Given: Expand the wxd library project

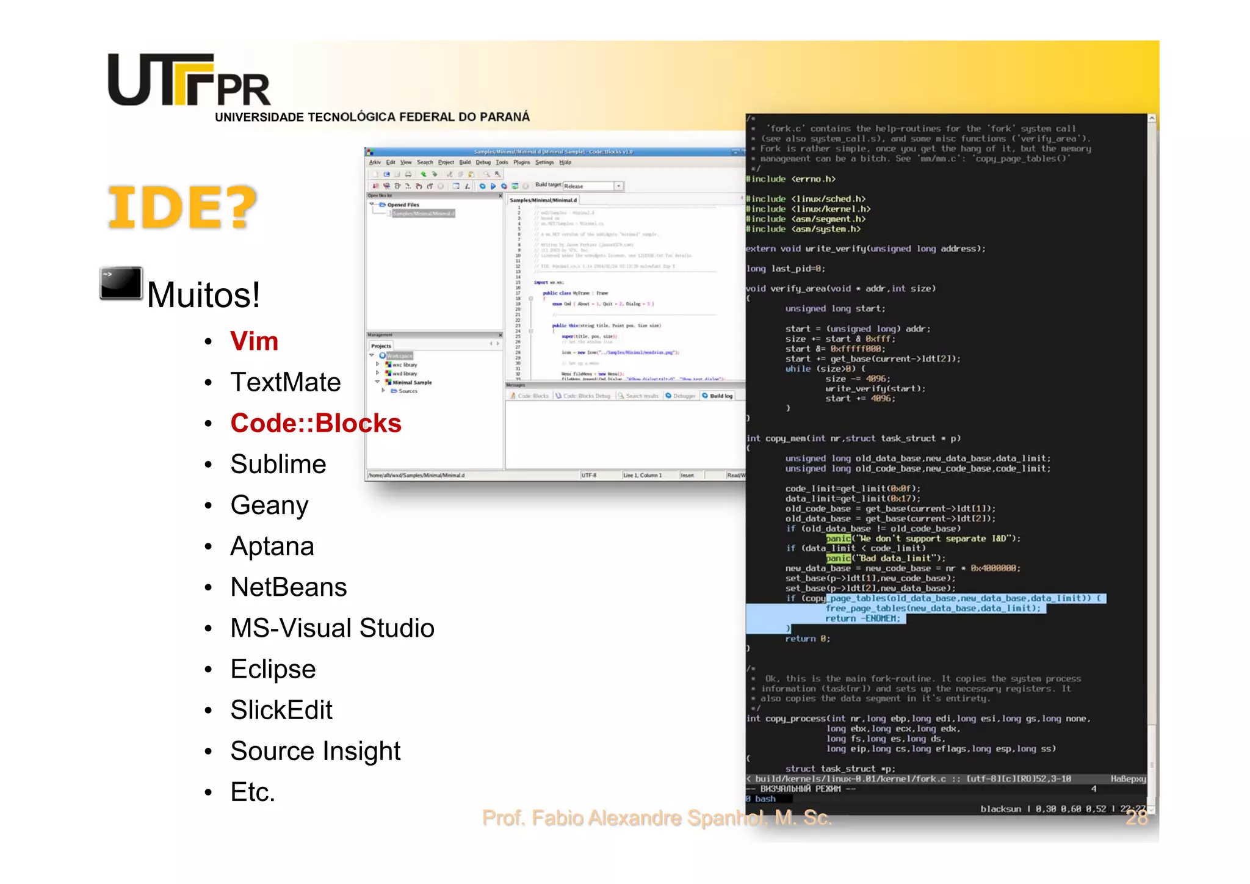Looking at the screenshot, I should (x=377, y=373).
